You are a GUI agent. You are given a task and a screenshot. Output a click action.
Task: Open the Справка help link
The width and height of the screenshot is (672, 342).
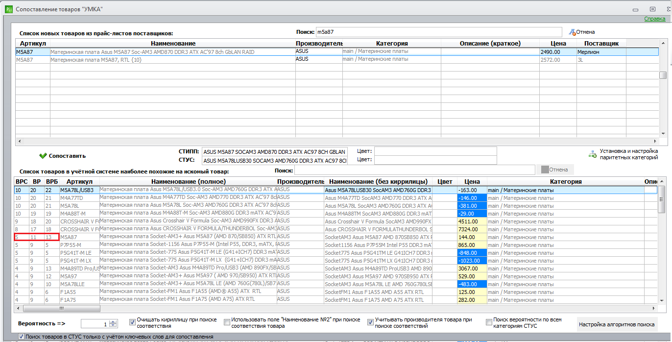(654, 19)
